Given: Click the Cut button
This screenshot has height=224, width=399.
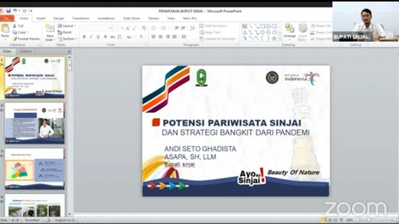Looking at the screenshot, I should pyautogui.click(x=18, y=26).
